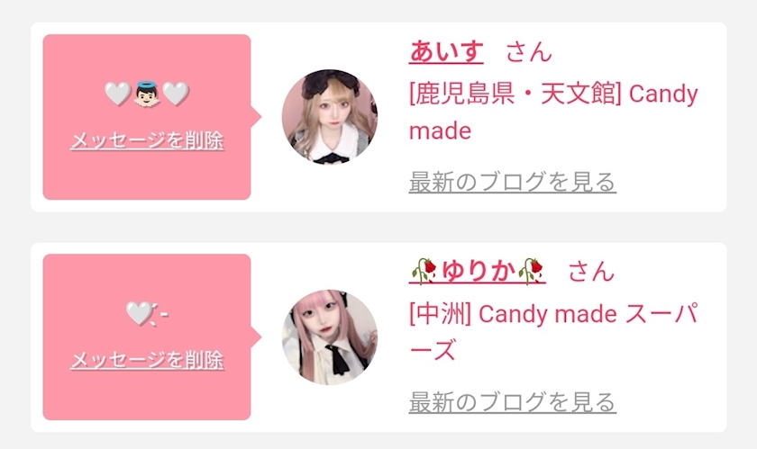
Task: Click the bubble pointer toward ゆりか avatar
Action: (256, 337)
